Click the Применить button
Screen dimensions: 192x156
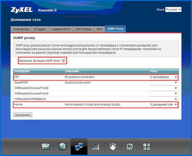point(23,115)
